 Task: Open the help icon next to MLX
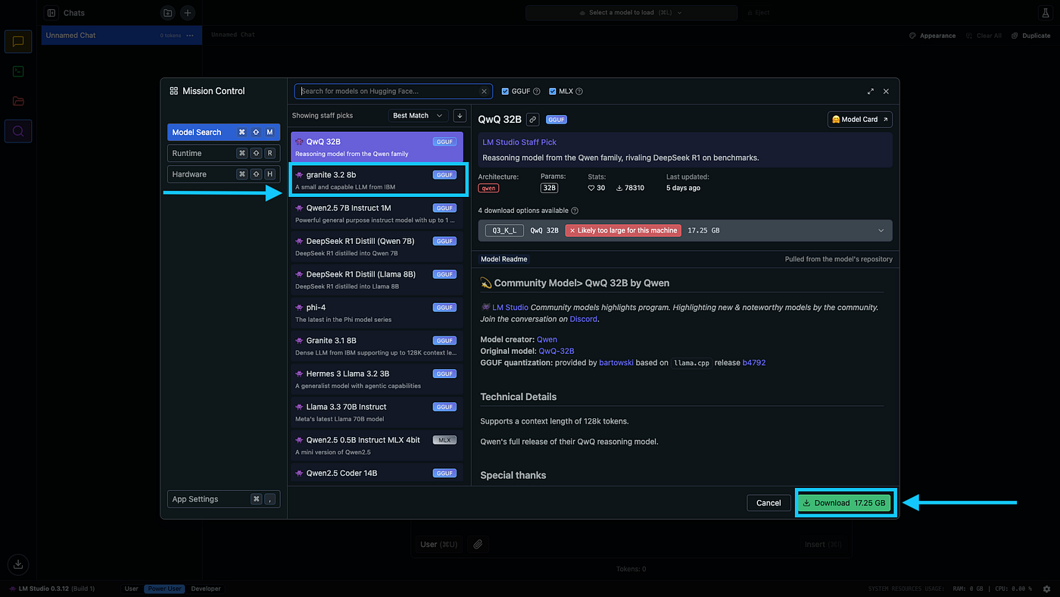[x=579, y=92]
